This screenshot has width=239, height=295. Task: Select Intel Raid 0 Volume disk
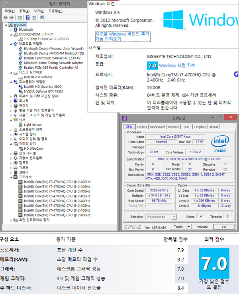(38, 77)
